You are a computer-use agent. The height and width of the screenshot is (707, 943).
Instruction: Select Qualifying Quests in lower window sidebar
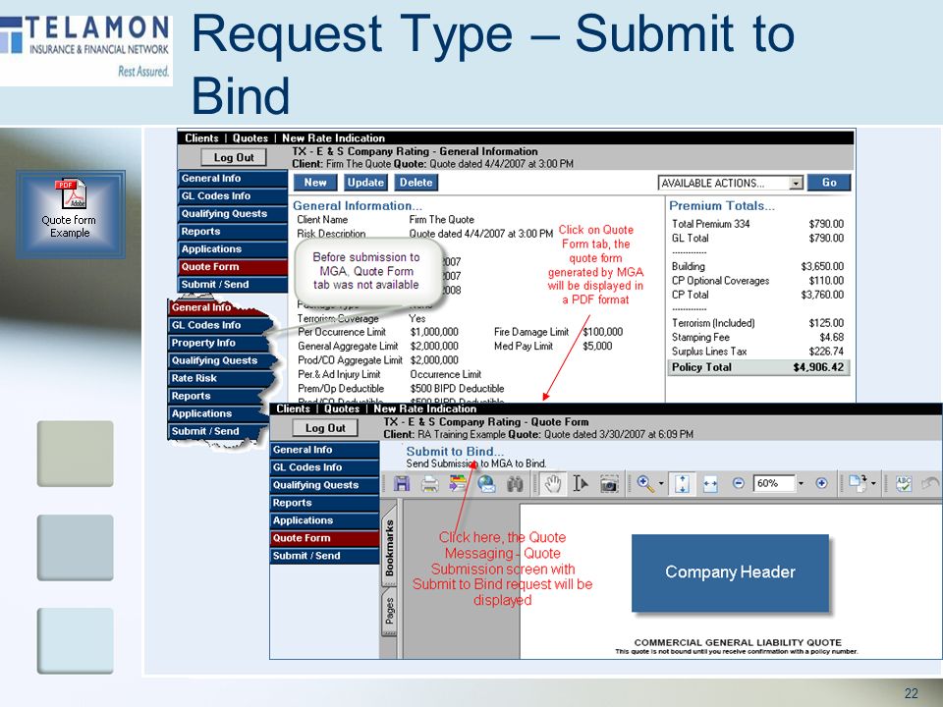pyautogui.click(x=324, y=485)
